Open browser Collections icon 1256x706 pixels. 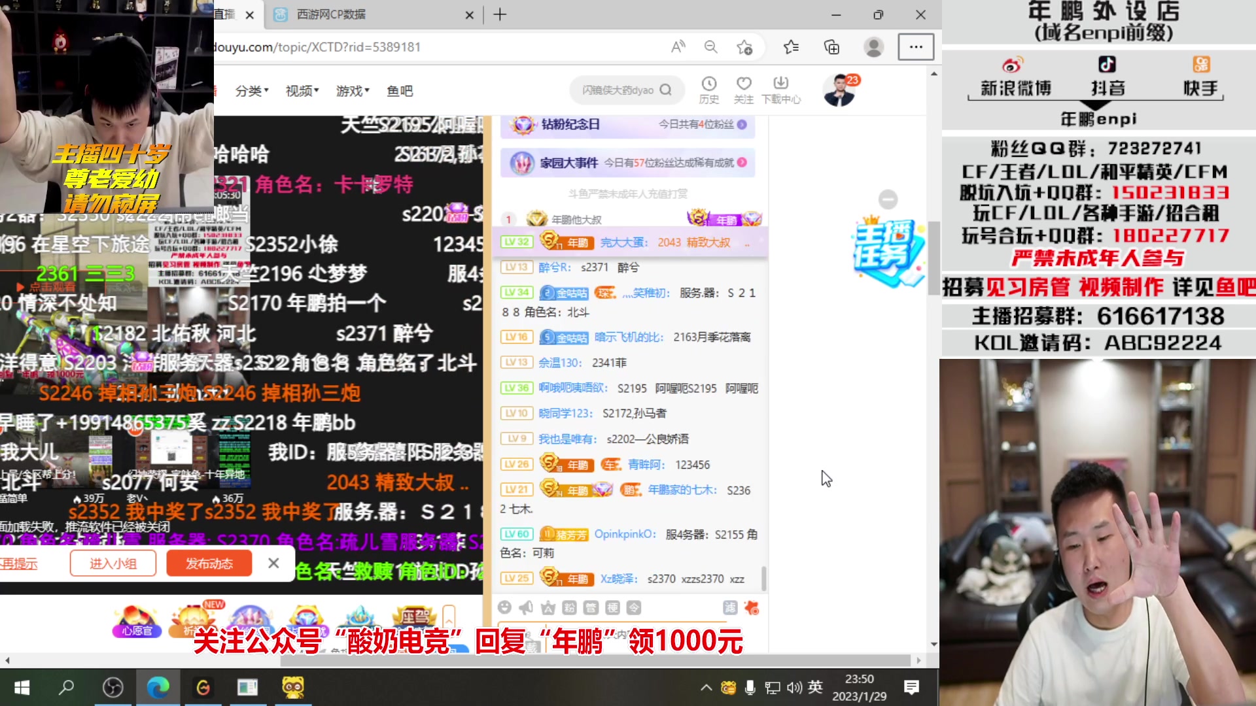point(831,46)
